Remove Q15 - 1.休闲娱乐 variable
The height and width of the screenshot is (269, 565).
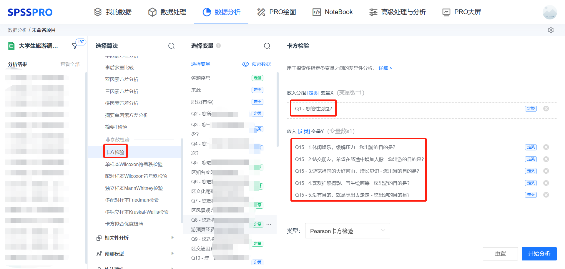pyautogui.click(x=546, y=147)
